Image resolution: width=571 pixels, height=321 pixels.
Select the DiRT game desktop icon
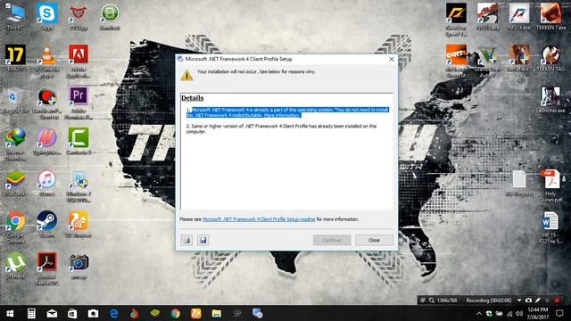point(456,62)
